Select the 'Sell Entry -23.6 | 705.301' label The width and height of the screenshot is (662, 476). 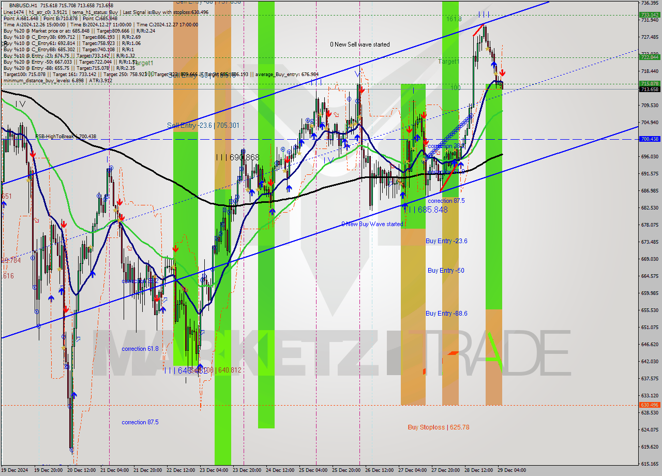[203, 125]
